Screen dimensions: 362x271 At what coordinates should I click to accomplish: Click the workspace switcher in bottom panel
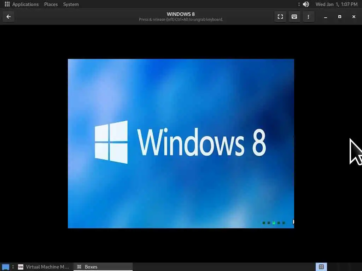[321, 267]
